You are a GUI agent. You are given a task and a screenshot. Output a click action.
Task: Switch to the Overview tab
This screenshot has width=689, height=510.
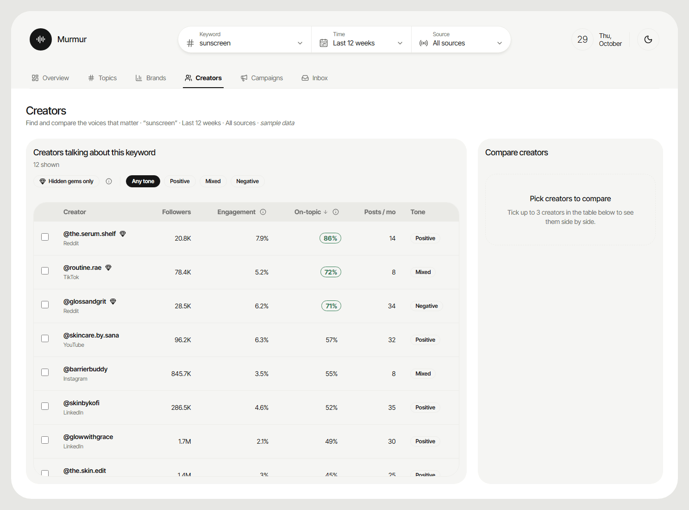(50, 78)
